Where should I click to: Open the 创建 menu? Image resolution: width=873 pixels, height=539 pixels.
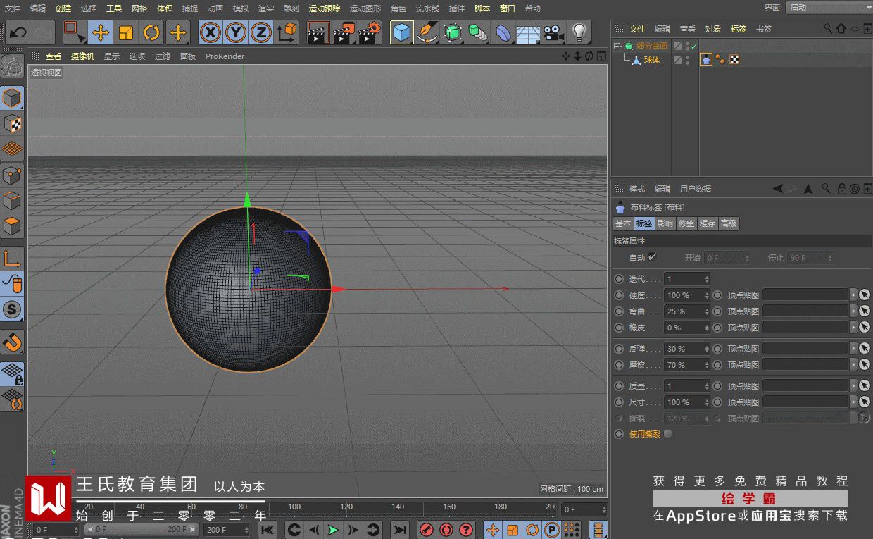point(63,8)
